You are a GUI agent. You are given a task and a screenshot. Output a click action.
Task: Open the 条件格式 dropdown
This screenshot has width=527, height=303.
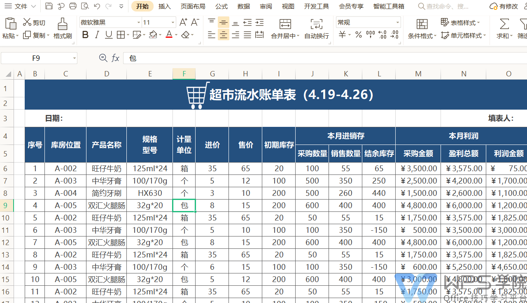click(x=422, y=36)
